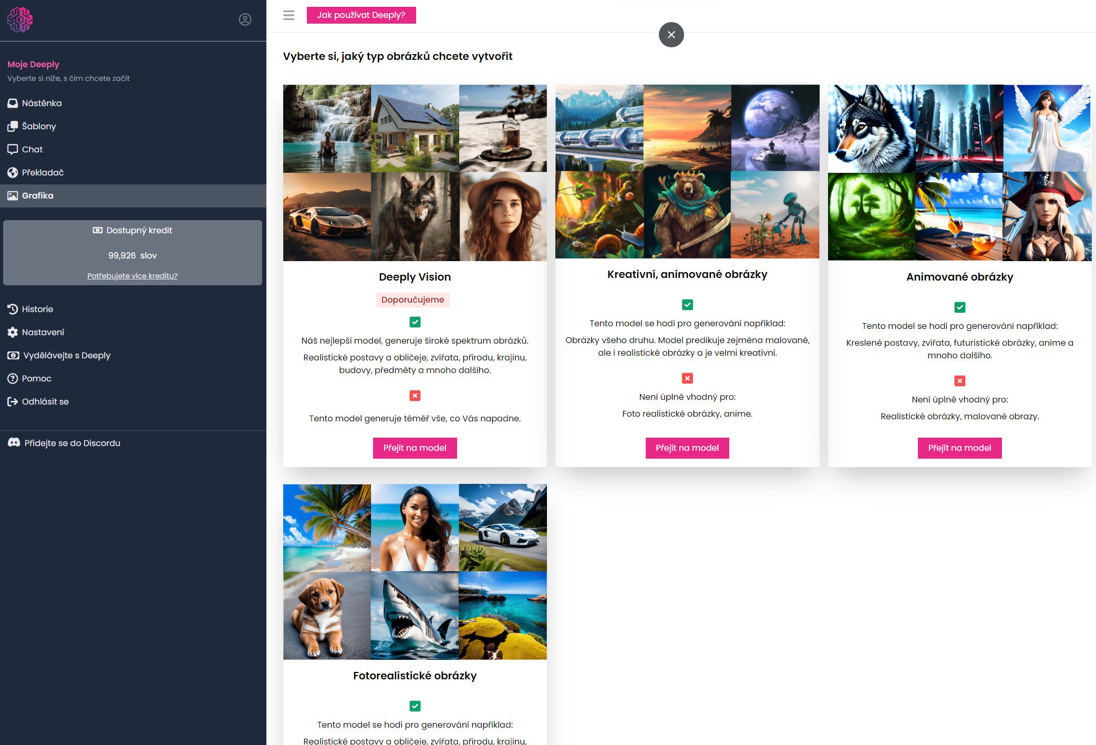Click the shark thumbnail in Fotorealistické obrázky
Image resolution: width=1096 pixels, height=745 pixels.
[415, 616]
